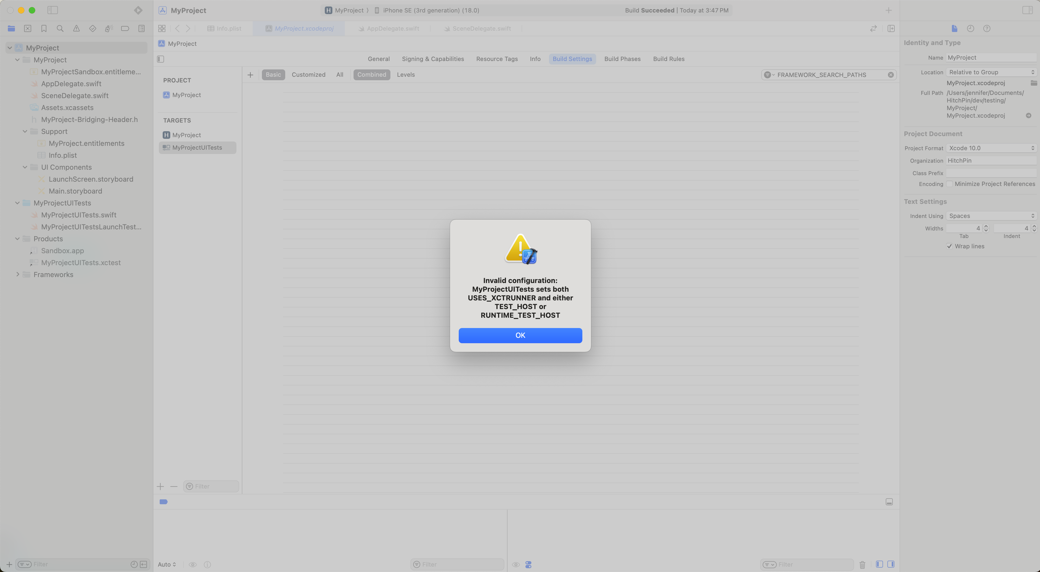Switch to the Build Phases tab
The image size is (1040, 572).
[622, 59]
